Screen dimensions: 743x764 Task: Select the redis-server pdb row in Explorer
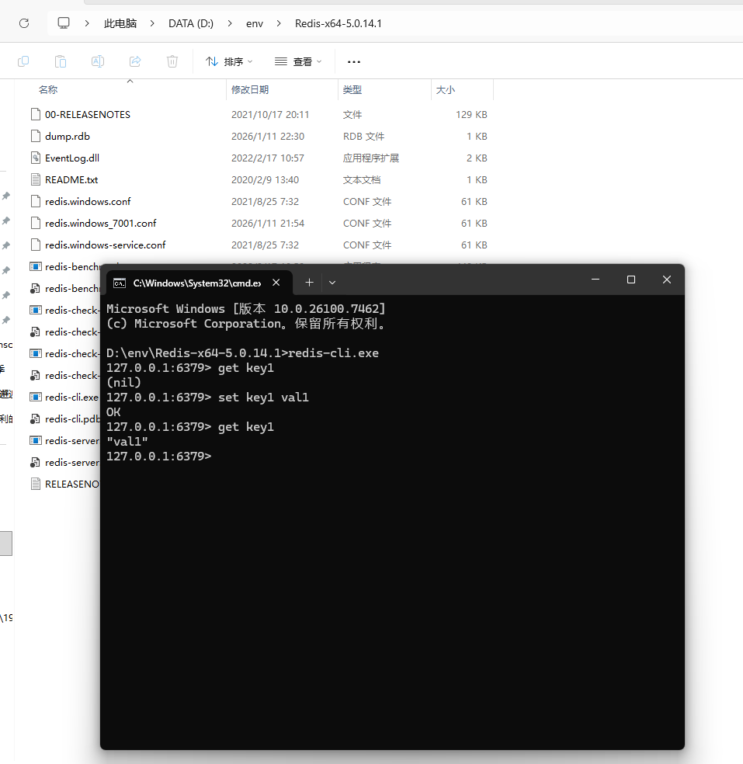64,463
